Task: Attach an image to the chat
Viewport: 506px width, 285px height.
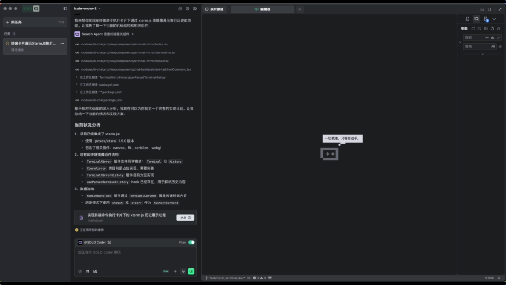Action: (95, 271)
